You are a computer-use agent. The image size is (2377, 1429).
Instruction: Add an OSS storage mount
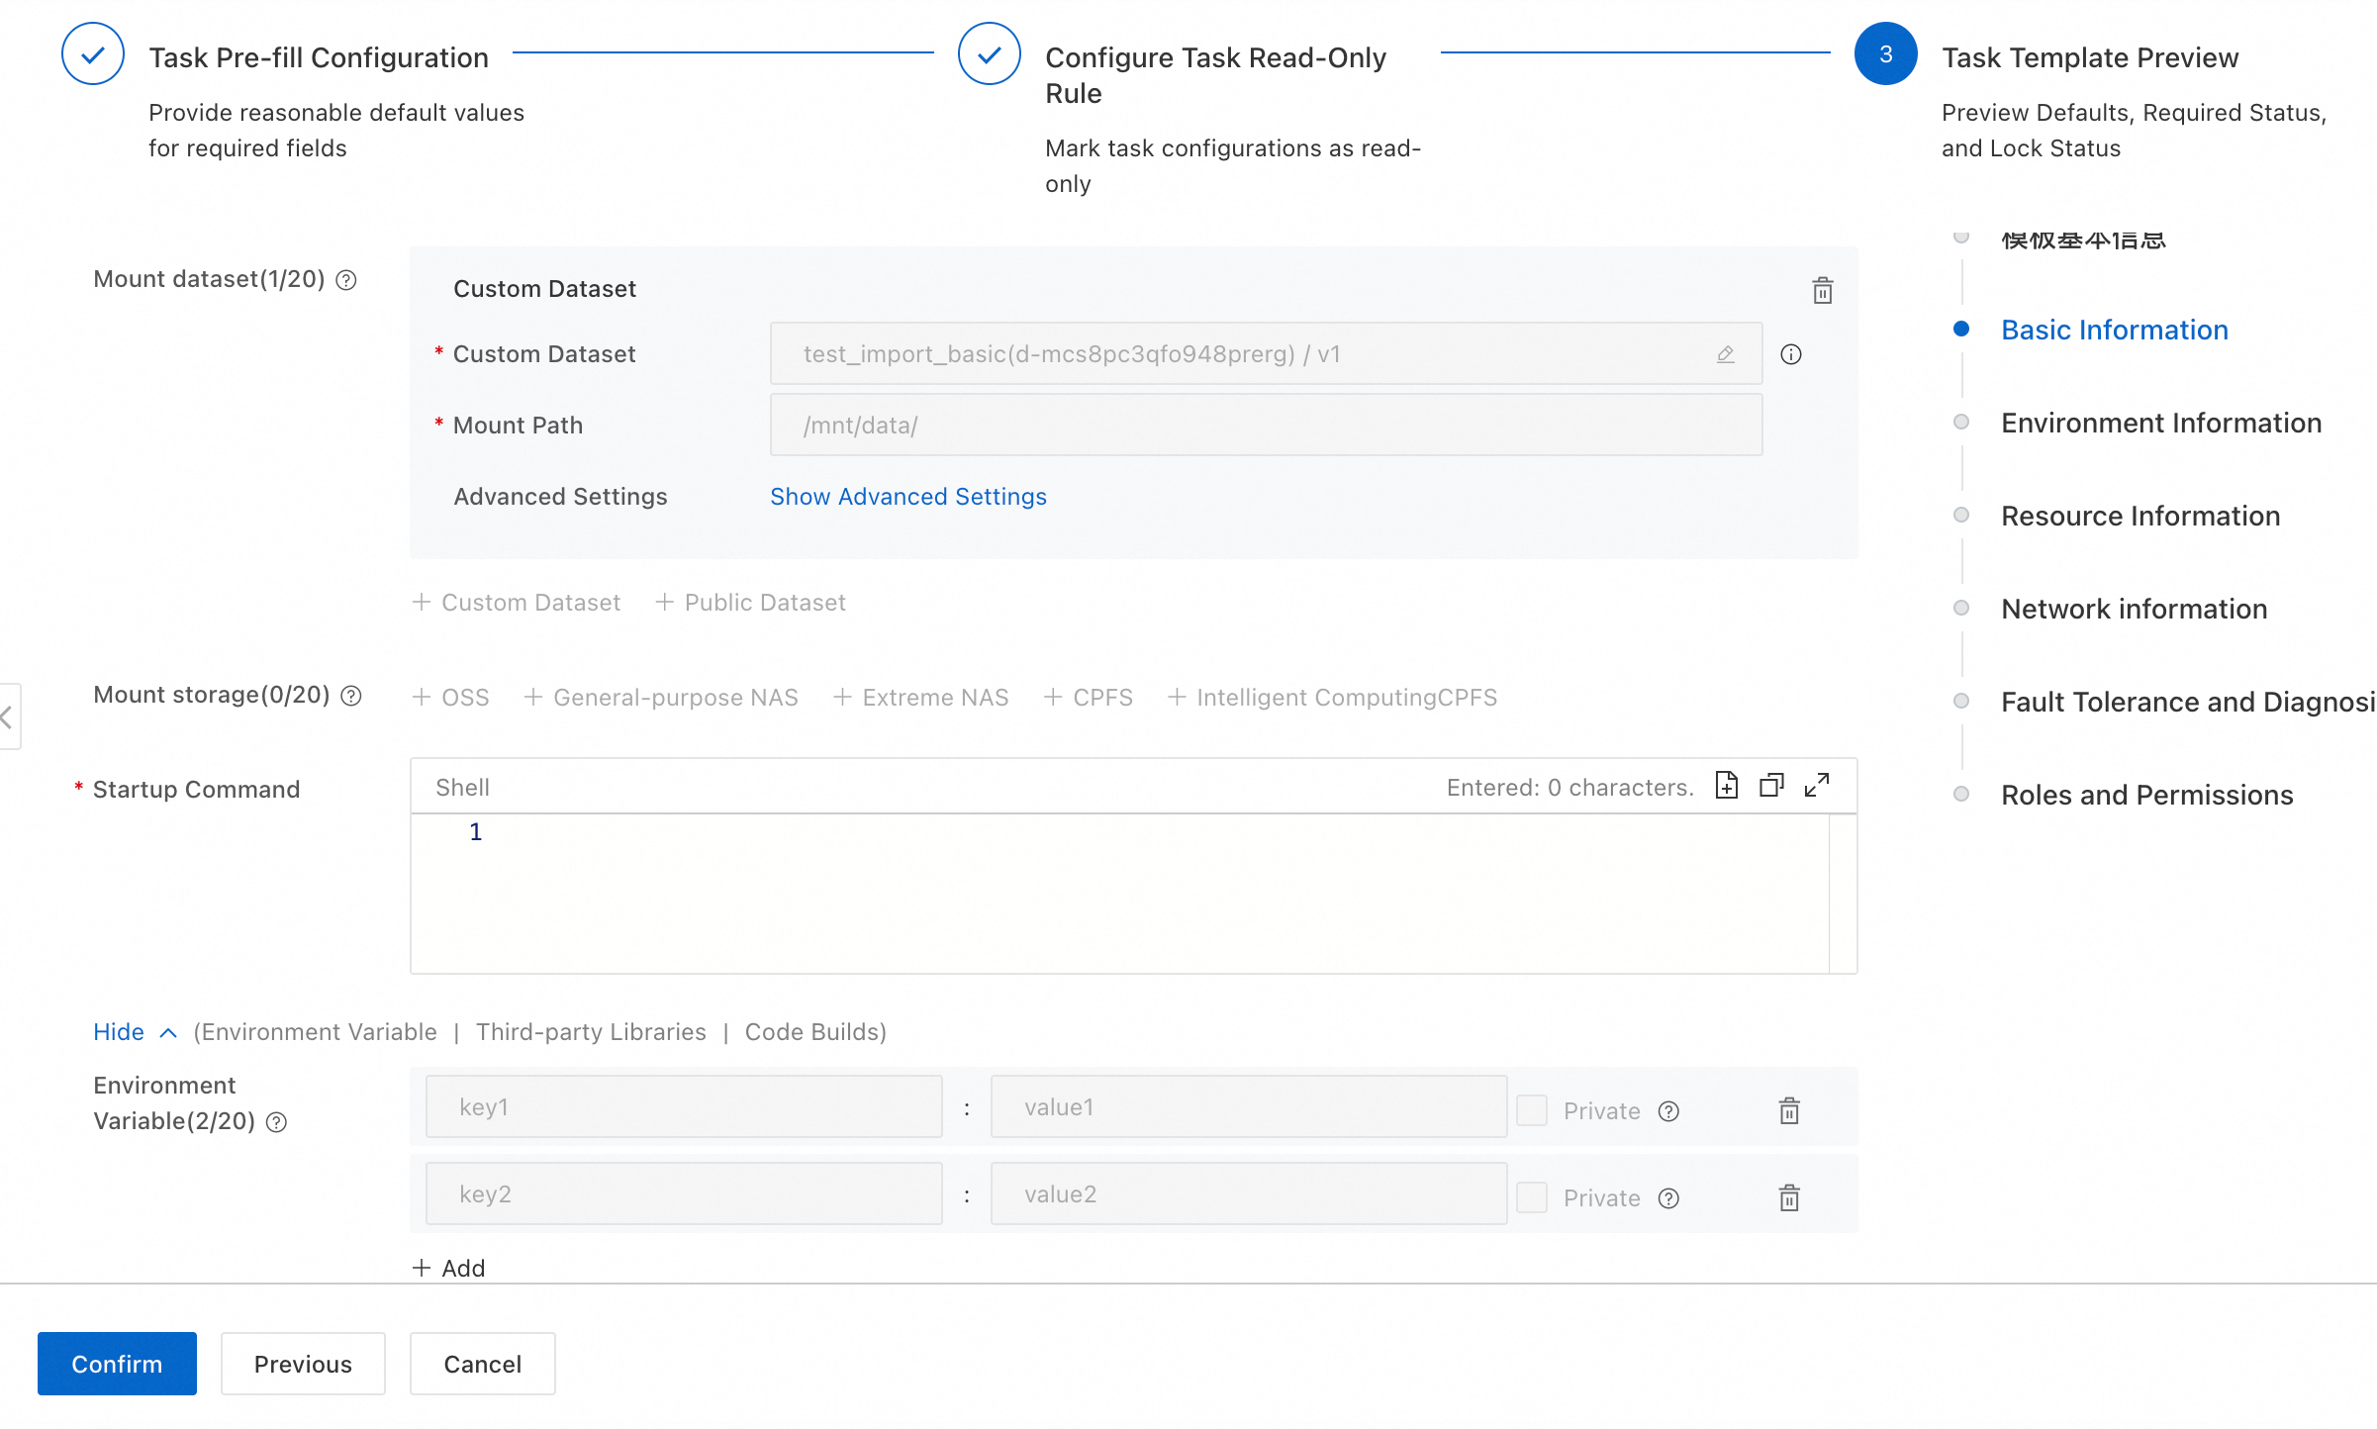tap(451, 698)
